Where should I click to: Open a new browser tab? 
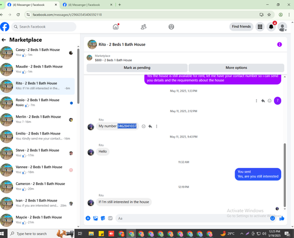(119, 5)
